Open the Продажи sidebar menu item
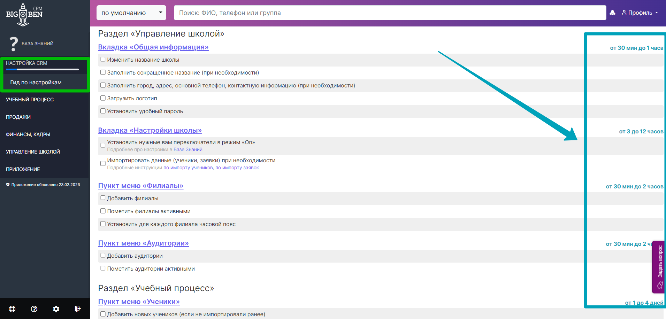Image resolution: width=666 pixels, height=319 pixels. coord(18,117)
